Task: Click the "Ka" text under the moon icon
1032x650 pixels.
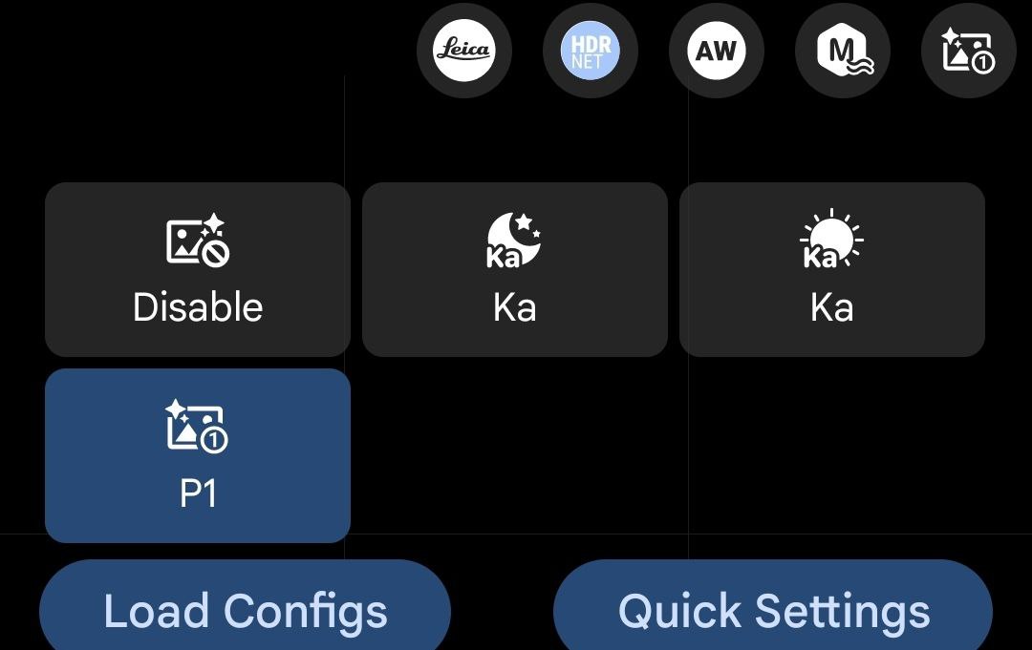Action: [x=515, y=307]
